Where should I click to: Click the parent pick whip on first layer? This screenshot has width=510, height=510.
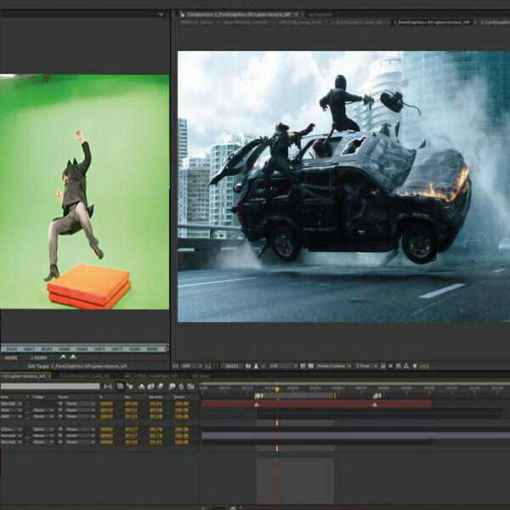point(61,403)
